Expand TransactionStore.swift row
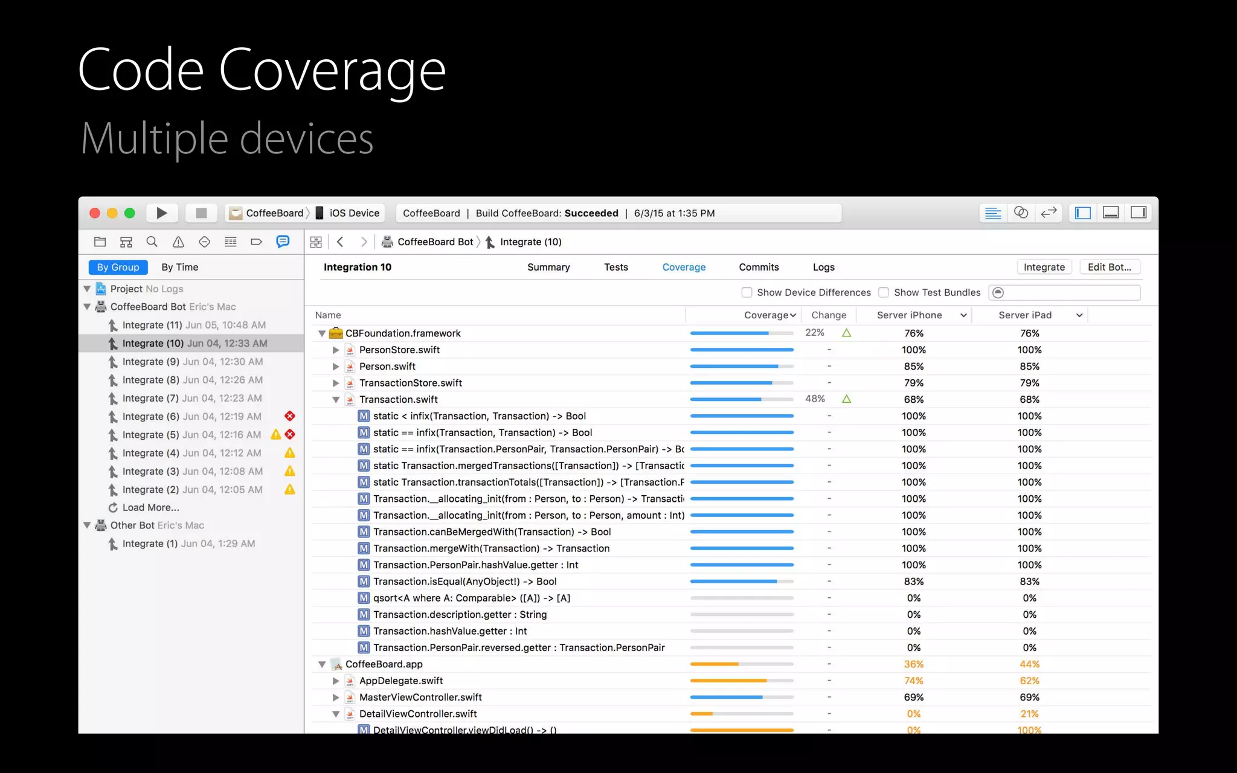This screenshot has height=773, width=1237. pyautogui.click(x=336, y=383)
